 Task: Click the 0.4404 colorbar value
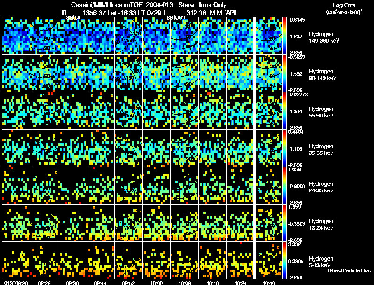(x=296, y=132)
